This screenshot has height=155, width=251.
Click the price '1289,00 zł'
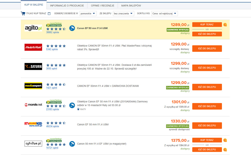click(180, 25)
